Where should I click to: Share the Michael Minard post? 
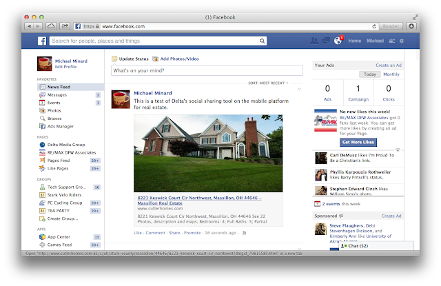(x=174, y=233)
